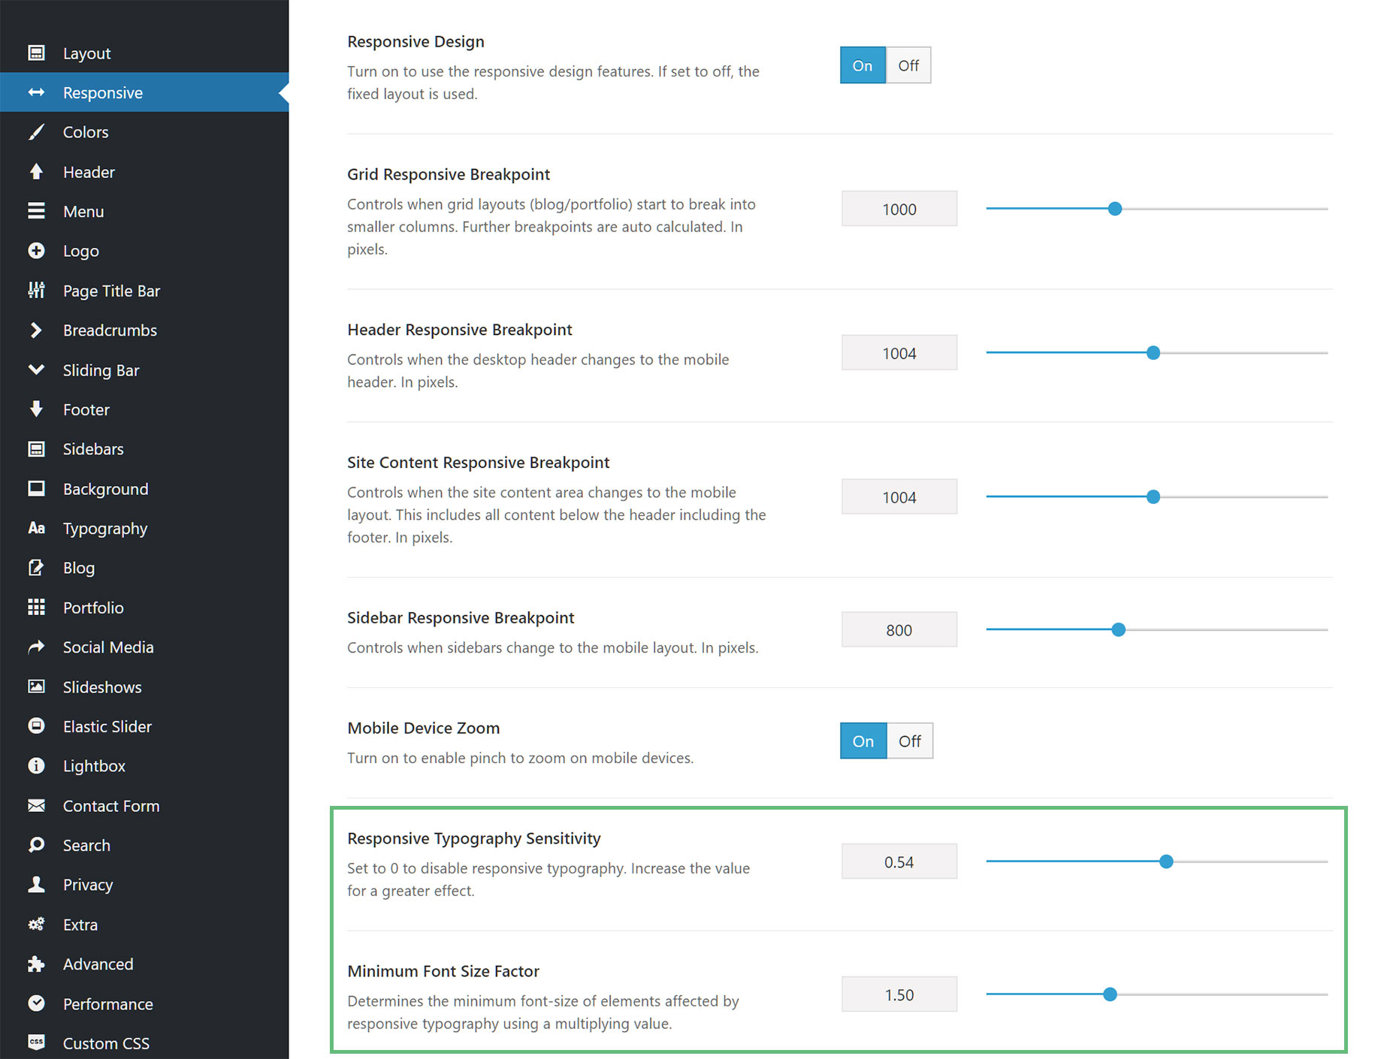Viewport: 1390px width, 1059px height.
Task: Click the Contact Form envelope icon
Action: pos(36,805)
